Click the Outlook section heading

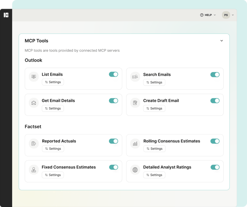point(34,60)
